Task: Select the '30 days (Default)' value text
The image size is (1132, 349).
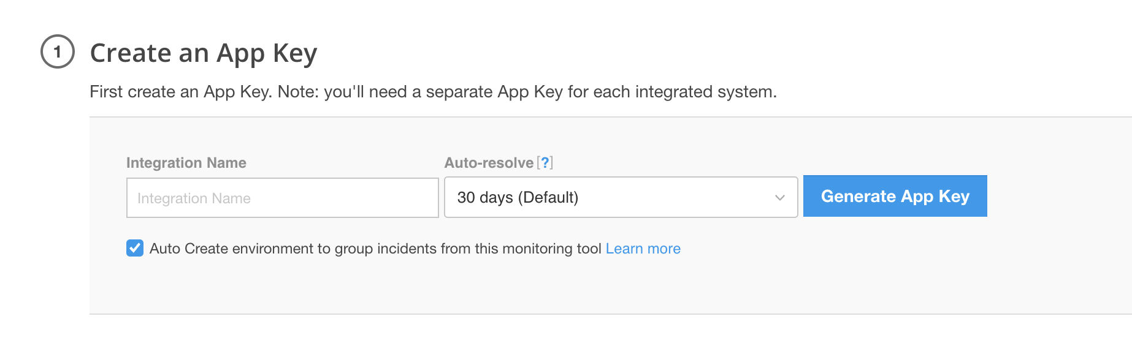Action: (518, 198)
